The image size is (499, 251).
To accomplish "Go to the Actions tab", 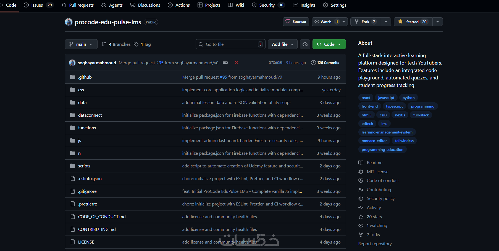I will [179, 5].
